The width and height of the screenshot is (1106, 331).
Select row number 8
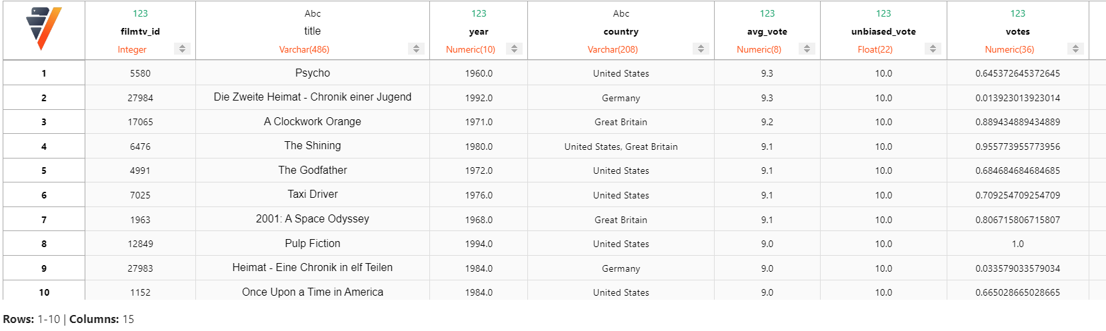pos(44,244)
